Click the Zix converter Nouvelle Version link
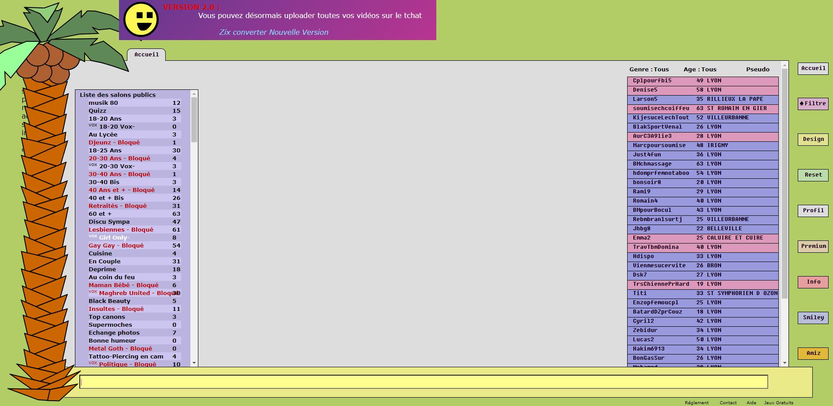The image size is (833, 406). tap(274, 33)
